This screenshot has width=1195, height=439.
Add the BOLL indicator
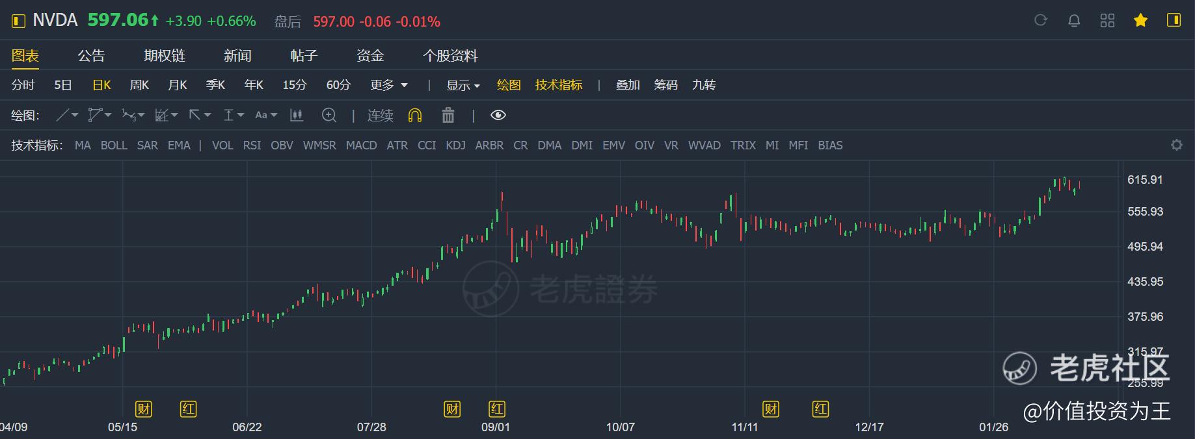(114, 145)
